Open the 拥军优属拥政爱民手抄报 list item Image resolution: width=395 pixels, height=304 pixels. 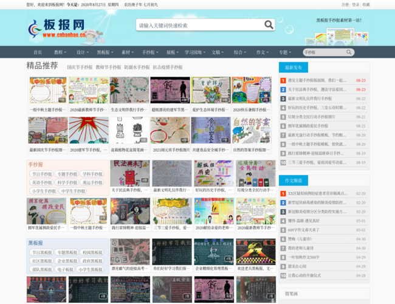click(x=308, y=126)
